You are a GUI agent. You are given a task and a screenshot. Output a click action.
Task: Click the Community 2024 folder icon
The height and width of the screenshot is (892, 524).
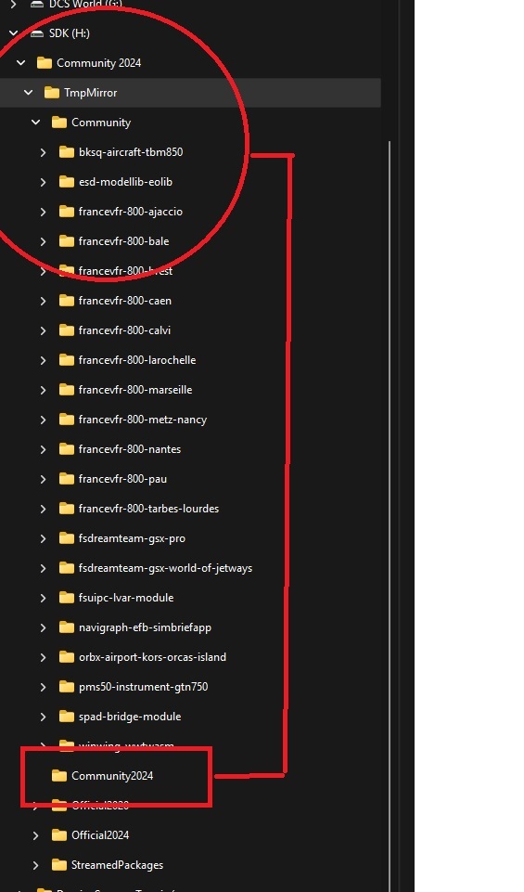pyautogui.click(x=45, y=63)
